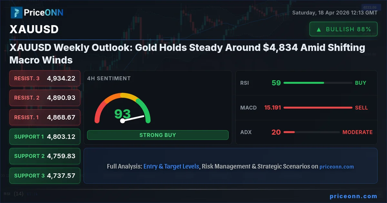Click the RSI value 59
This screenshot has height=203, width=387.
coord(276,83)
